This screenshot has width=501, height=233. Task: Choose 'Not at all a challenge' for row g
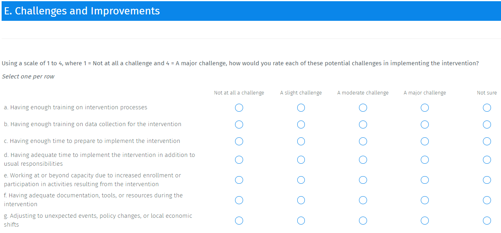click(239, 221)
